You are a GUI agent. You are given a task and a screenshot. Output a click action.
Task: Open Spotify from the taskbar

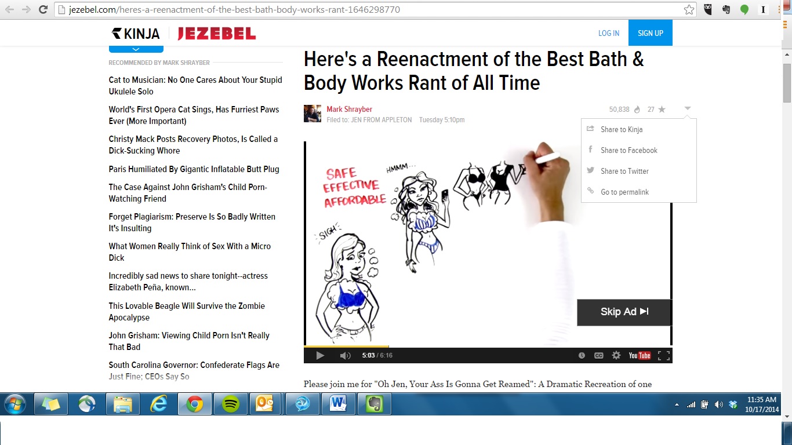coord(231,404)
